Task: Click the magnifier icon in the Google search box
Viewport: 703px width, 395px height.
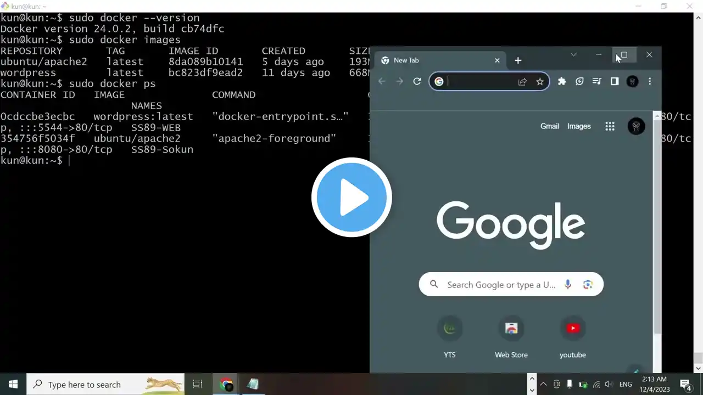Action: point(434,284)
